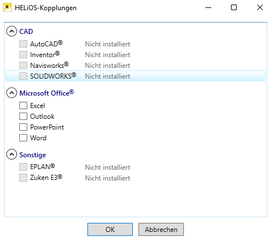Collapse the Sonstige section chevron
269x241 pixels.
(12, 154)
